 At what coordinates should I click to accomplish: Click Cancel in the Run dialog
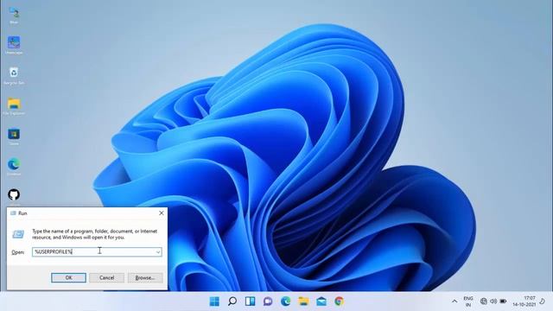pos(106,278)
